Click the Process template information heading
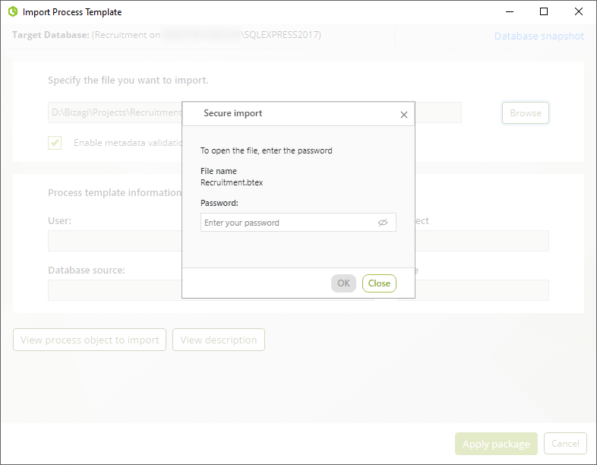597x465 pixels. [115, 193]
